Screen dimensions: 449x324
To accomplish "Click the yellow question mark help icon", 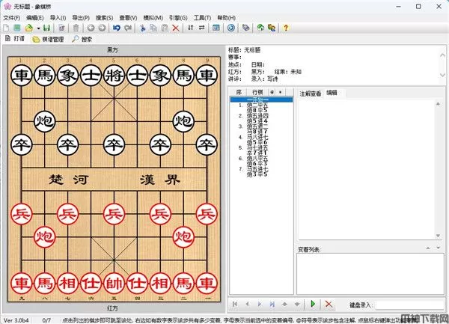I will tap(285, 28).
